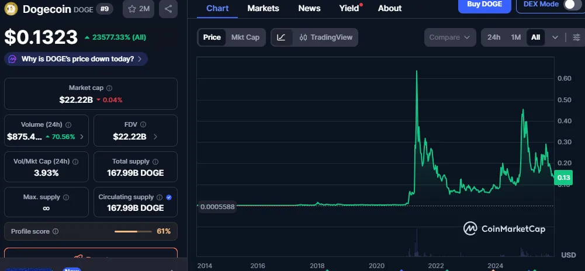
Task: Click the Total supply info icon
Action: 155,162
